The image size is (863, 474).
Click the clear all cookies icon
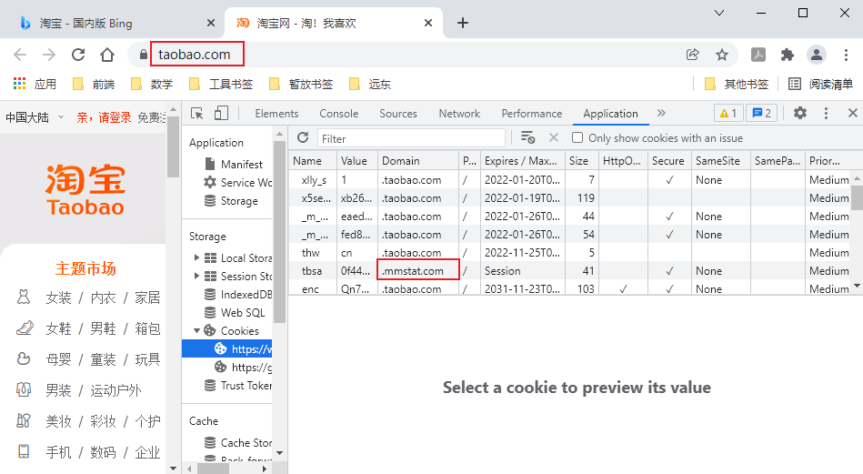click(527, 137)
